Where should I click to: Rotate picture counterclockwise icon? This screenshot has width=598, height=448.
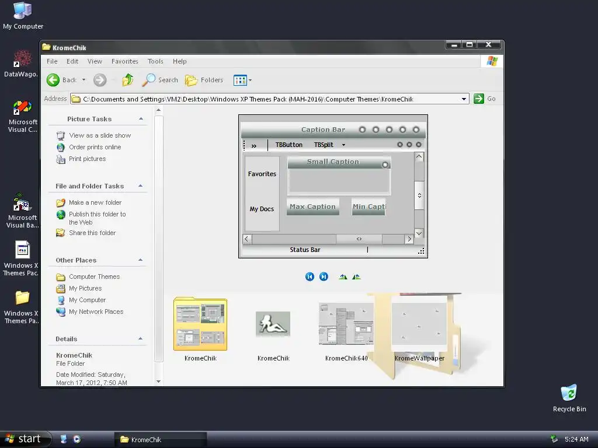[x=356, y=276]
